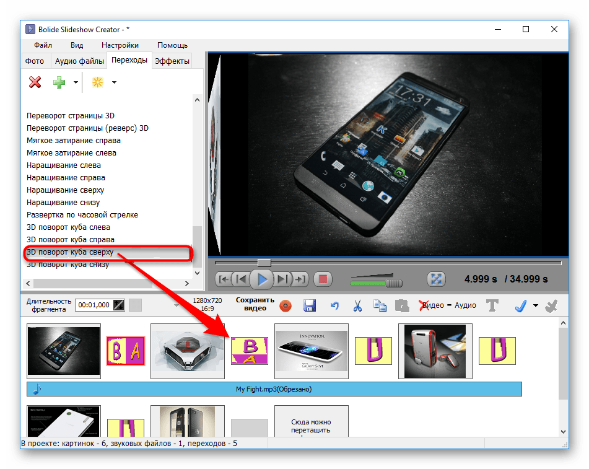Viewport: 589px width, 469px height.
Task: Click the Сохранить видео label
Action: (x=255, y=304)
